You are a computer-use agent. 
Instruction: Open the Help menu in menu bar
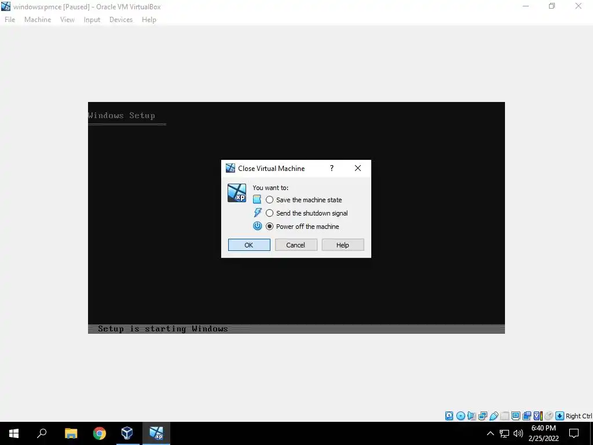click(x=149, y=20)
